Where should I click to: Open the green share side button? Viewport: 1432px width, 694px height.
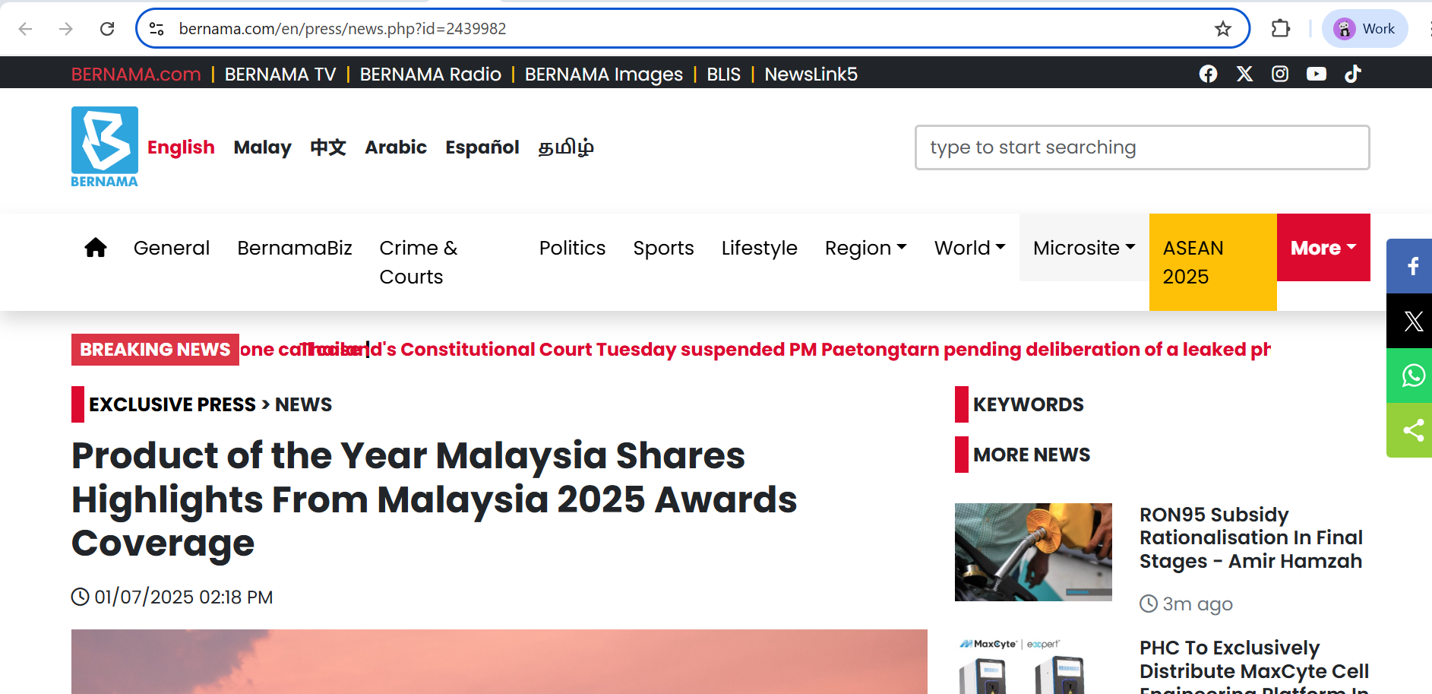[x=1410, y=430]
